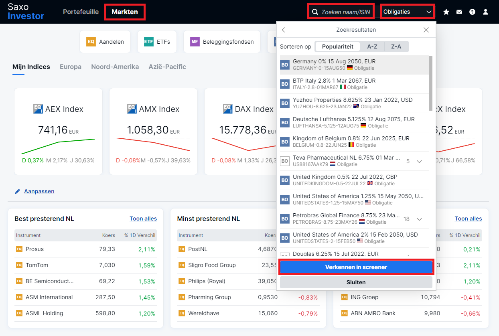
Task: Select the Mijn Indices tab
Action: tap(31, 67)
